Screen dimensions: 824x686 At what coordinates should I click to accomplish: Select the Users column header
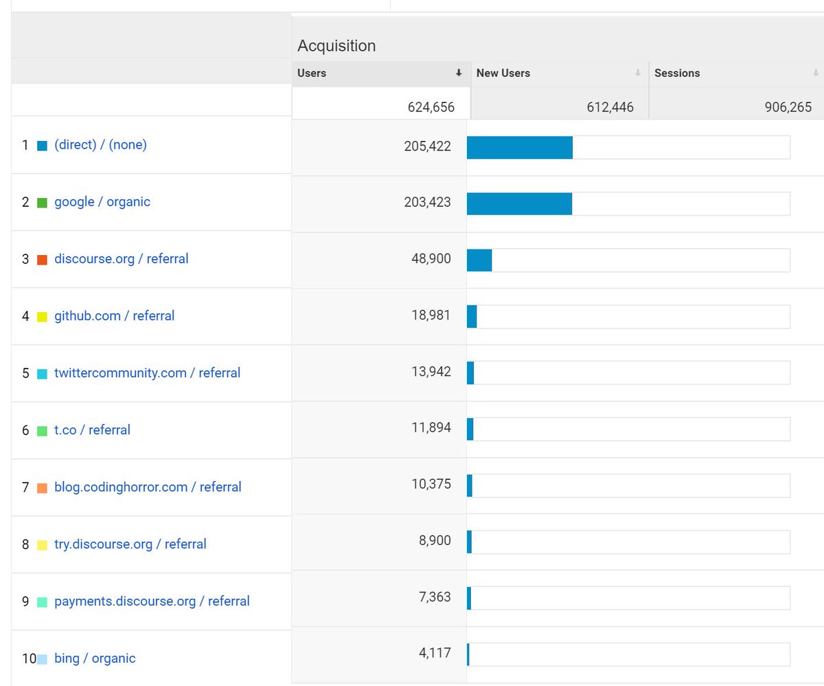312,73
